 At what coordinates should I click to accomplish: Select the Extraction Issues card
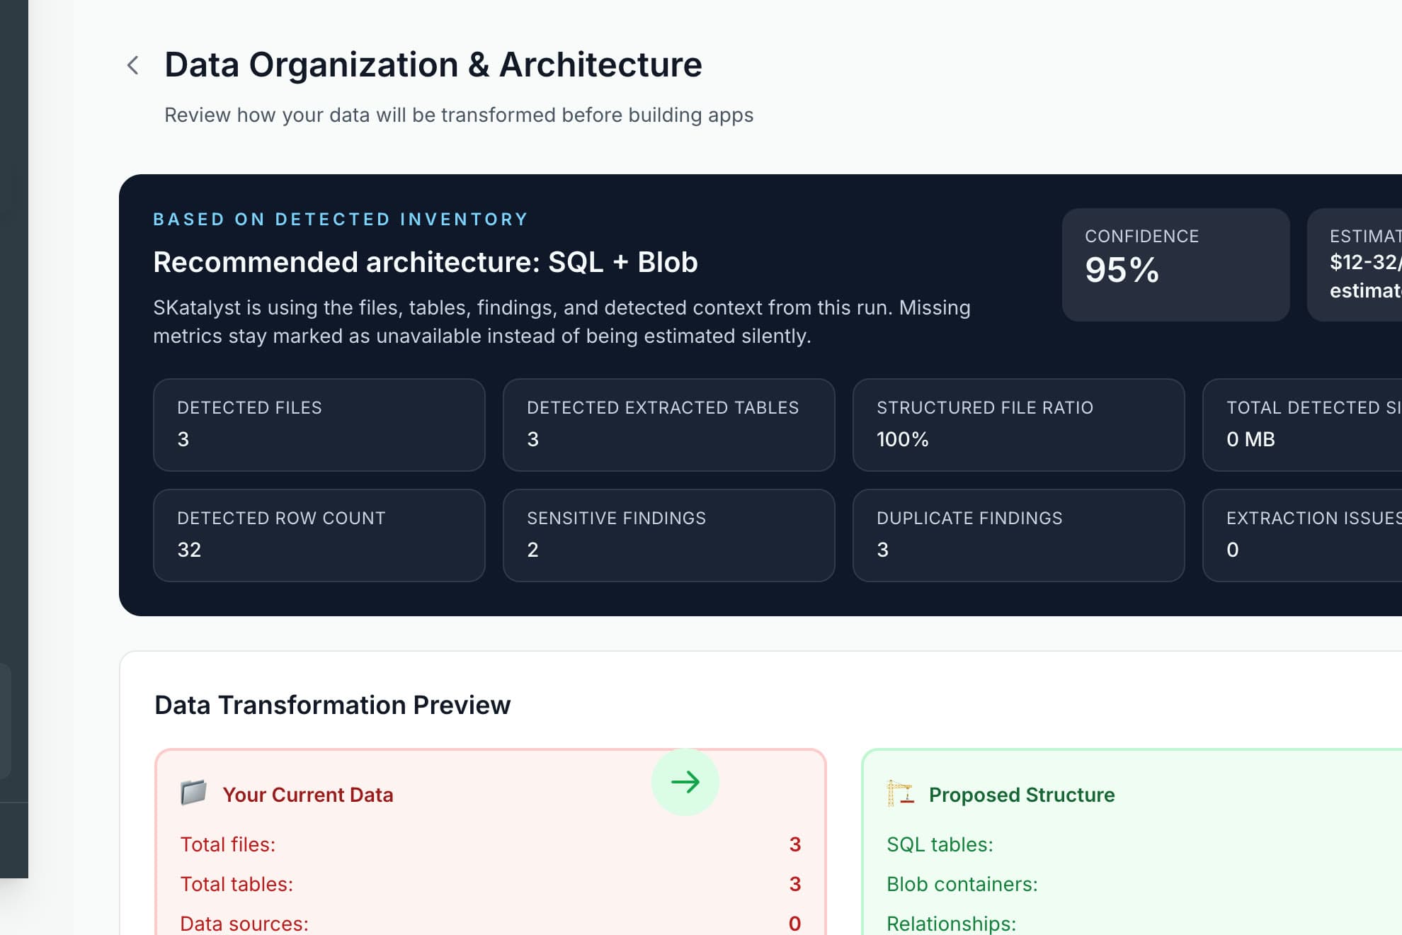coord(1303,535)
